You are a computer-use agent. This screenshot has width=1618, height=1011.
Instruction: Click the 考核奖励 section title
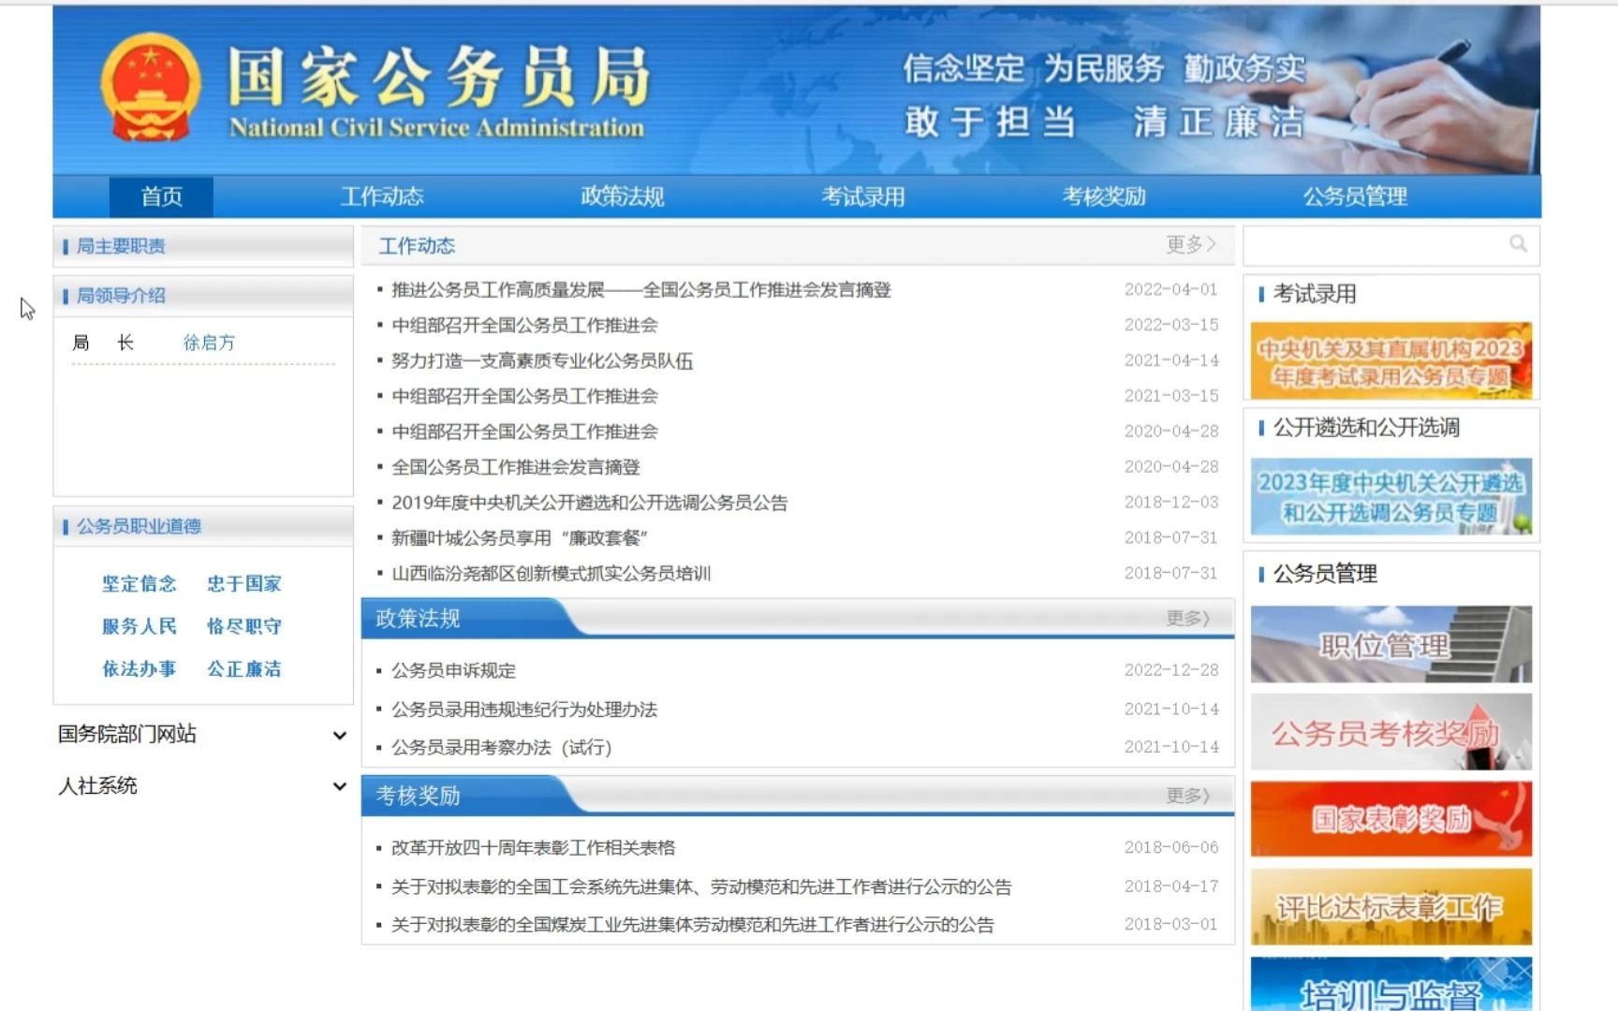point(418,797)
